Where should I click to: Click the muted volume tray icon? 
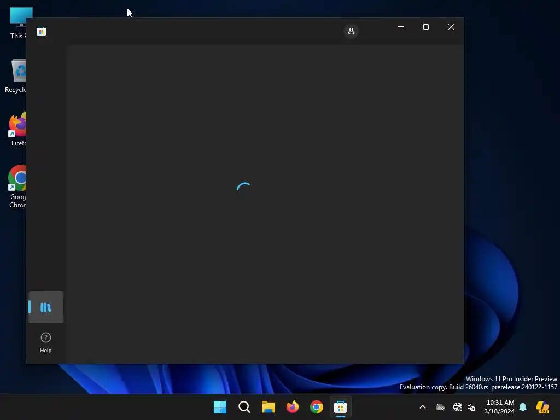[x=471, y=407]
